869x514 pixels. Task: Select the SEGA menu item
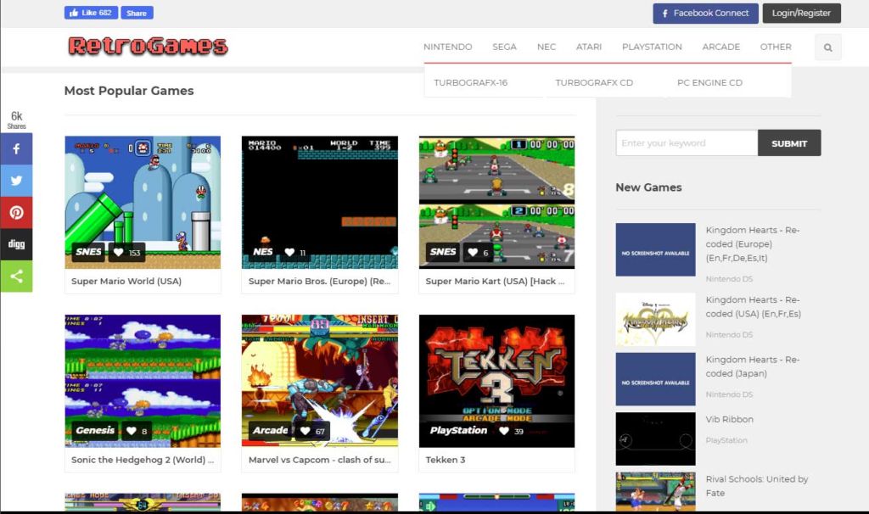[x=504, y=47]
